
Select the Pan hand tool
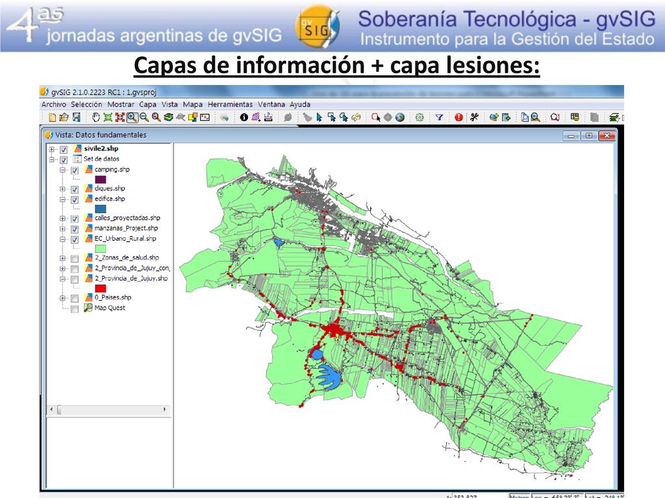[96, 117]
